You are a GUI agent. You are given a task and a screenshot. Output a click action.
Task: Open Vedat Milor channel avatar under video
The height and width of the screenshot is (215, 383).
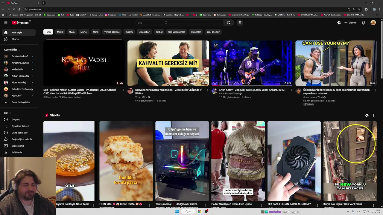click(x=130, y=91)
